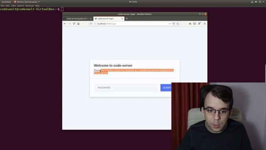Open the Activities overview
Screen dimensions: 266x150
tap(6, 2)
